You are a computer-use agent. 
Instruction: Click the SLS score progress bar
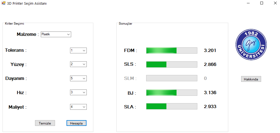[172, 64]
